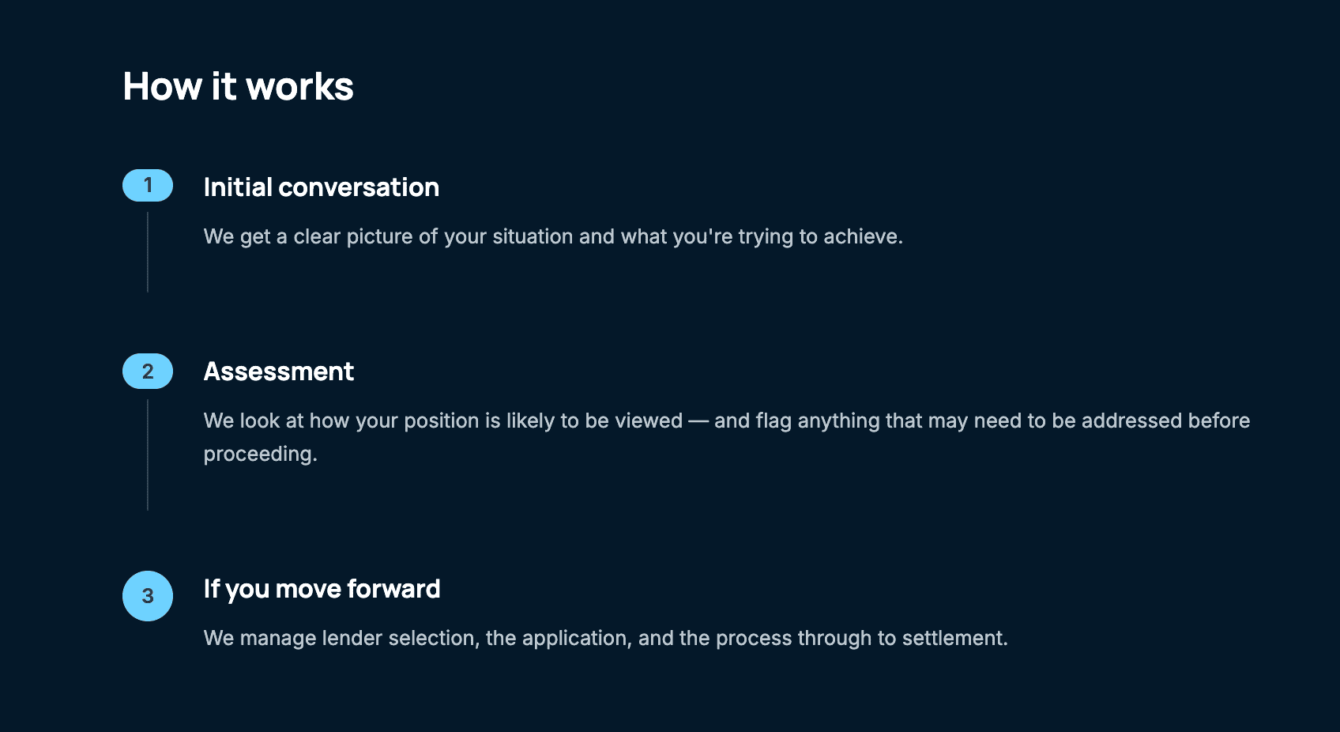Select the "How it works" heading

238,86
